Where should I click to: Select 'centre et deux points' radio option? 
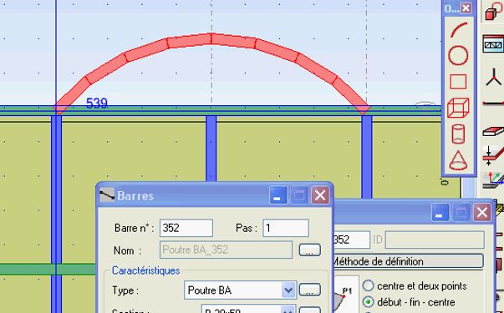pos(369,285)
